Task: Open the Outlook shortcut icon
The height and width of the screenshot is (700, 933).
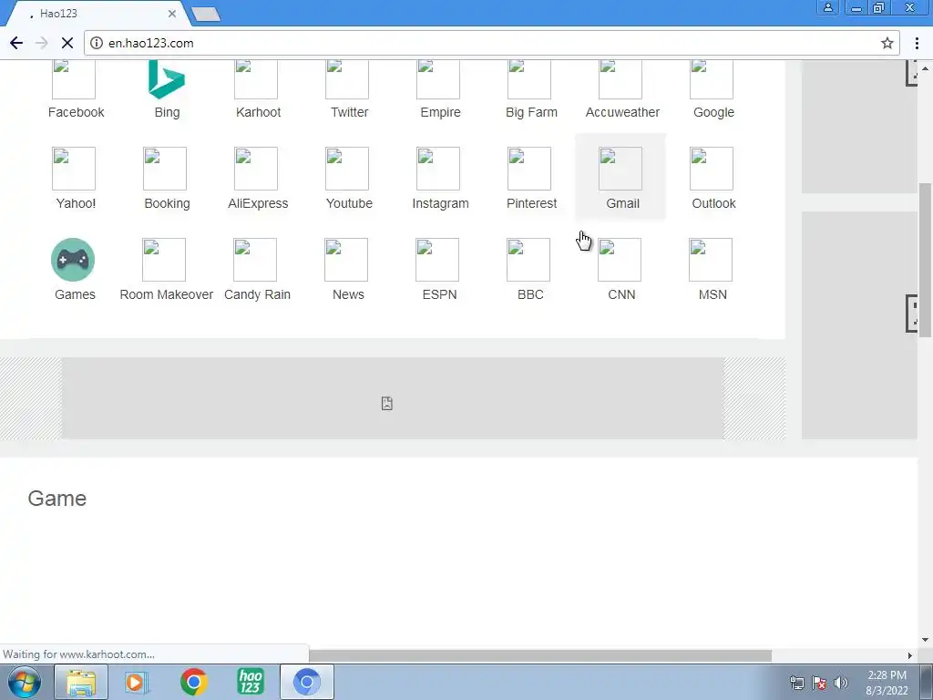Action: tap(711, 169)
